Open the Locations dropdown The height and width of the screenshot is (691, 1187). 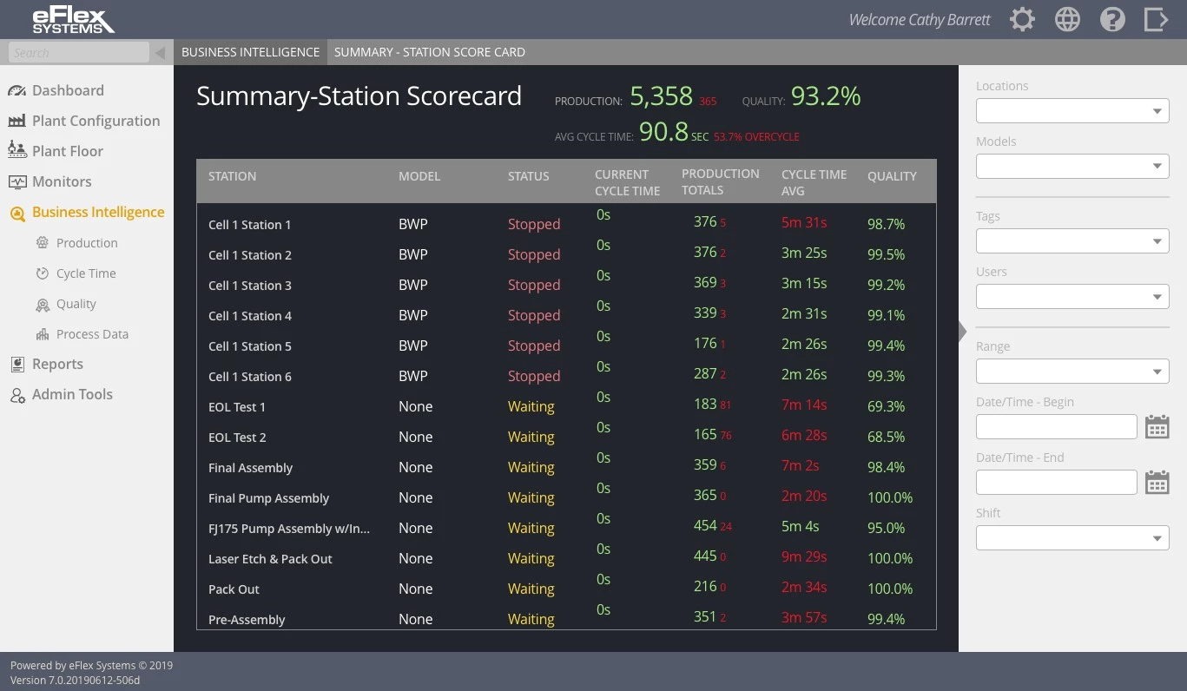point(1072,110)
